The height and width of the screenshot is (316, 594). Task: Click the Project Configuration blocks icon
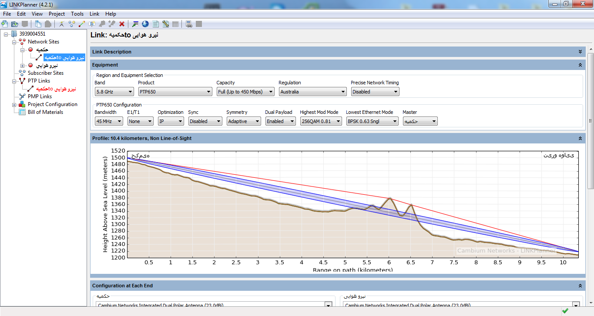click(22, 104)
